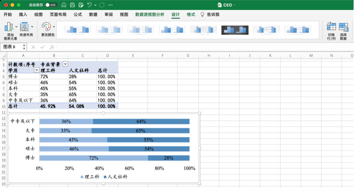
Task: Click the Undo arrow icon
Action: click(89, 5)
